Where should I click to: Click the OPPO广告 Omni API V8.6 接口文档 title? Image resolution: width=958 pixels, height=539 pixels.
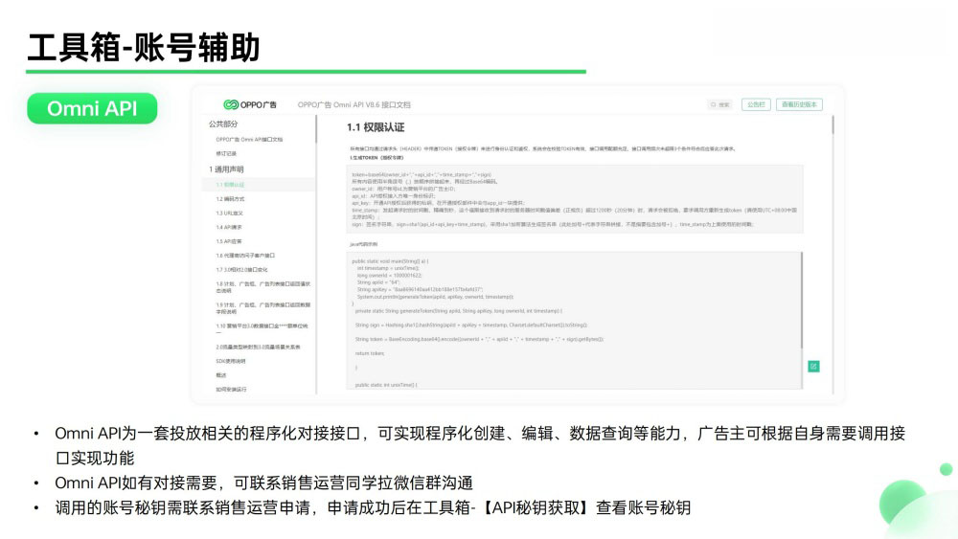(x=354, y=104)
